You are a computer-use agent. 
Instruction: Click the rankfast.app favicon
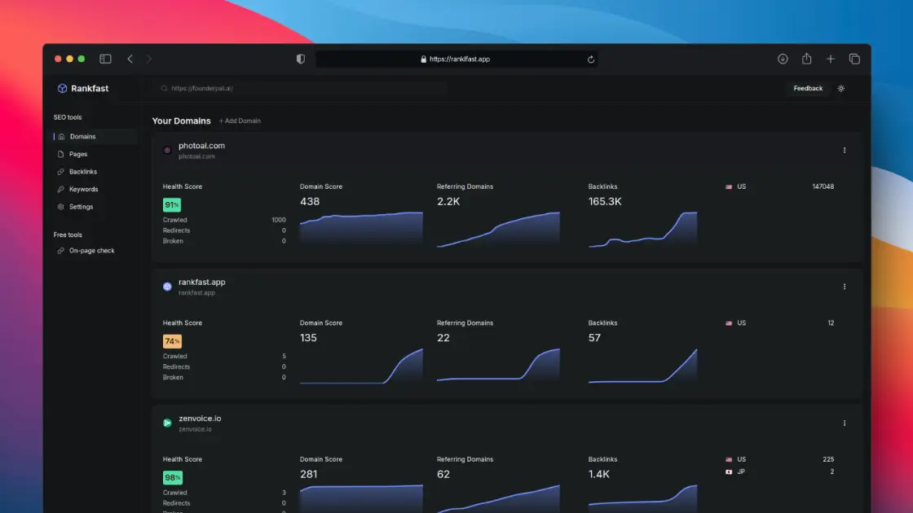(x=167, y=287)
